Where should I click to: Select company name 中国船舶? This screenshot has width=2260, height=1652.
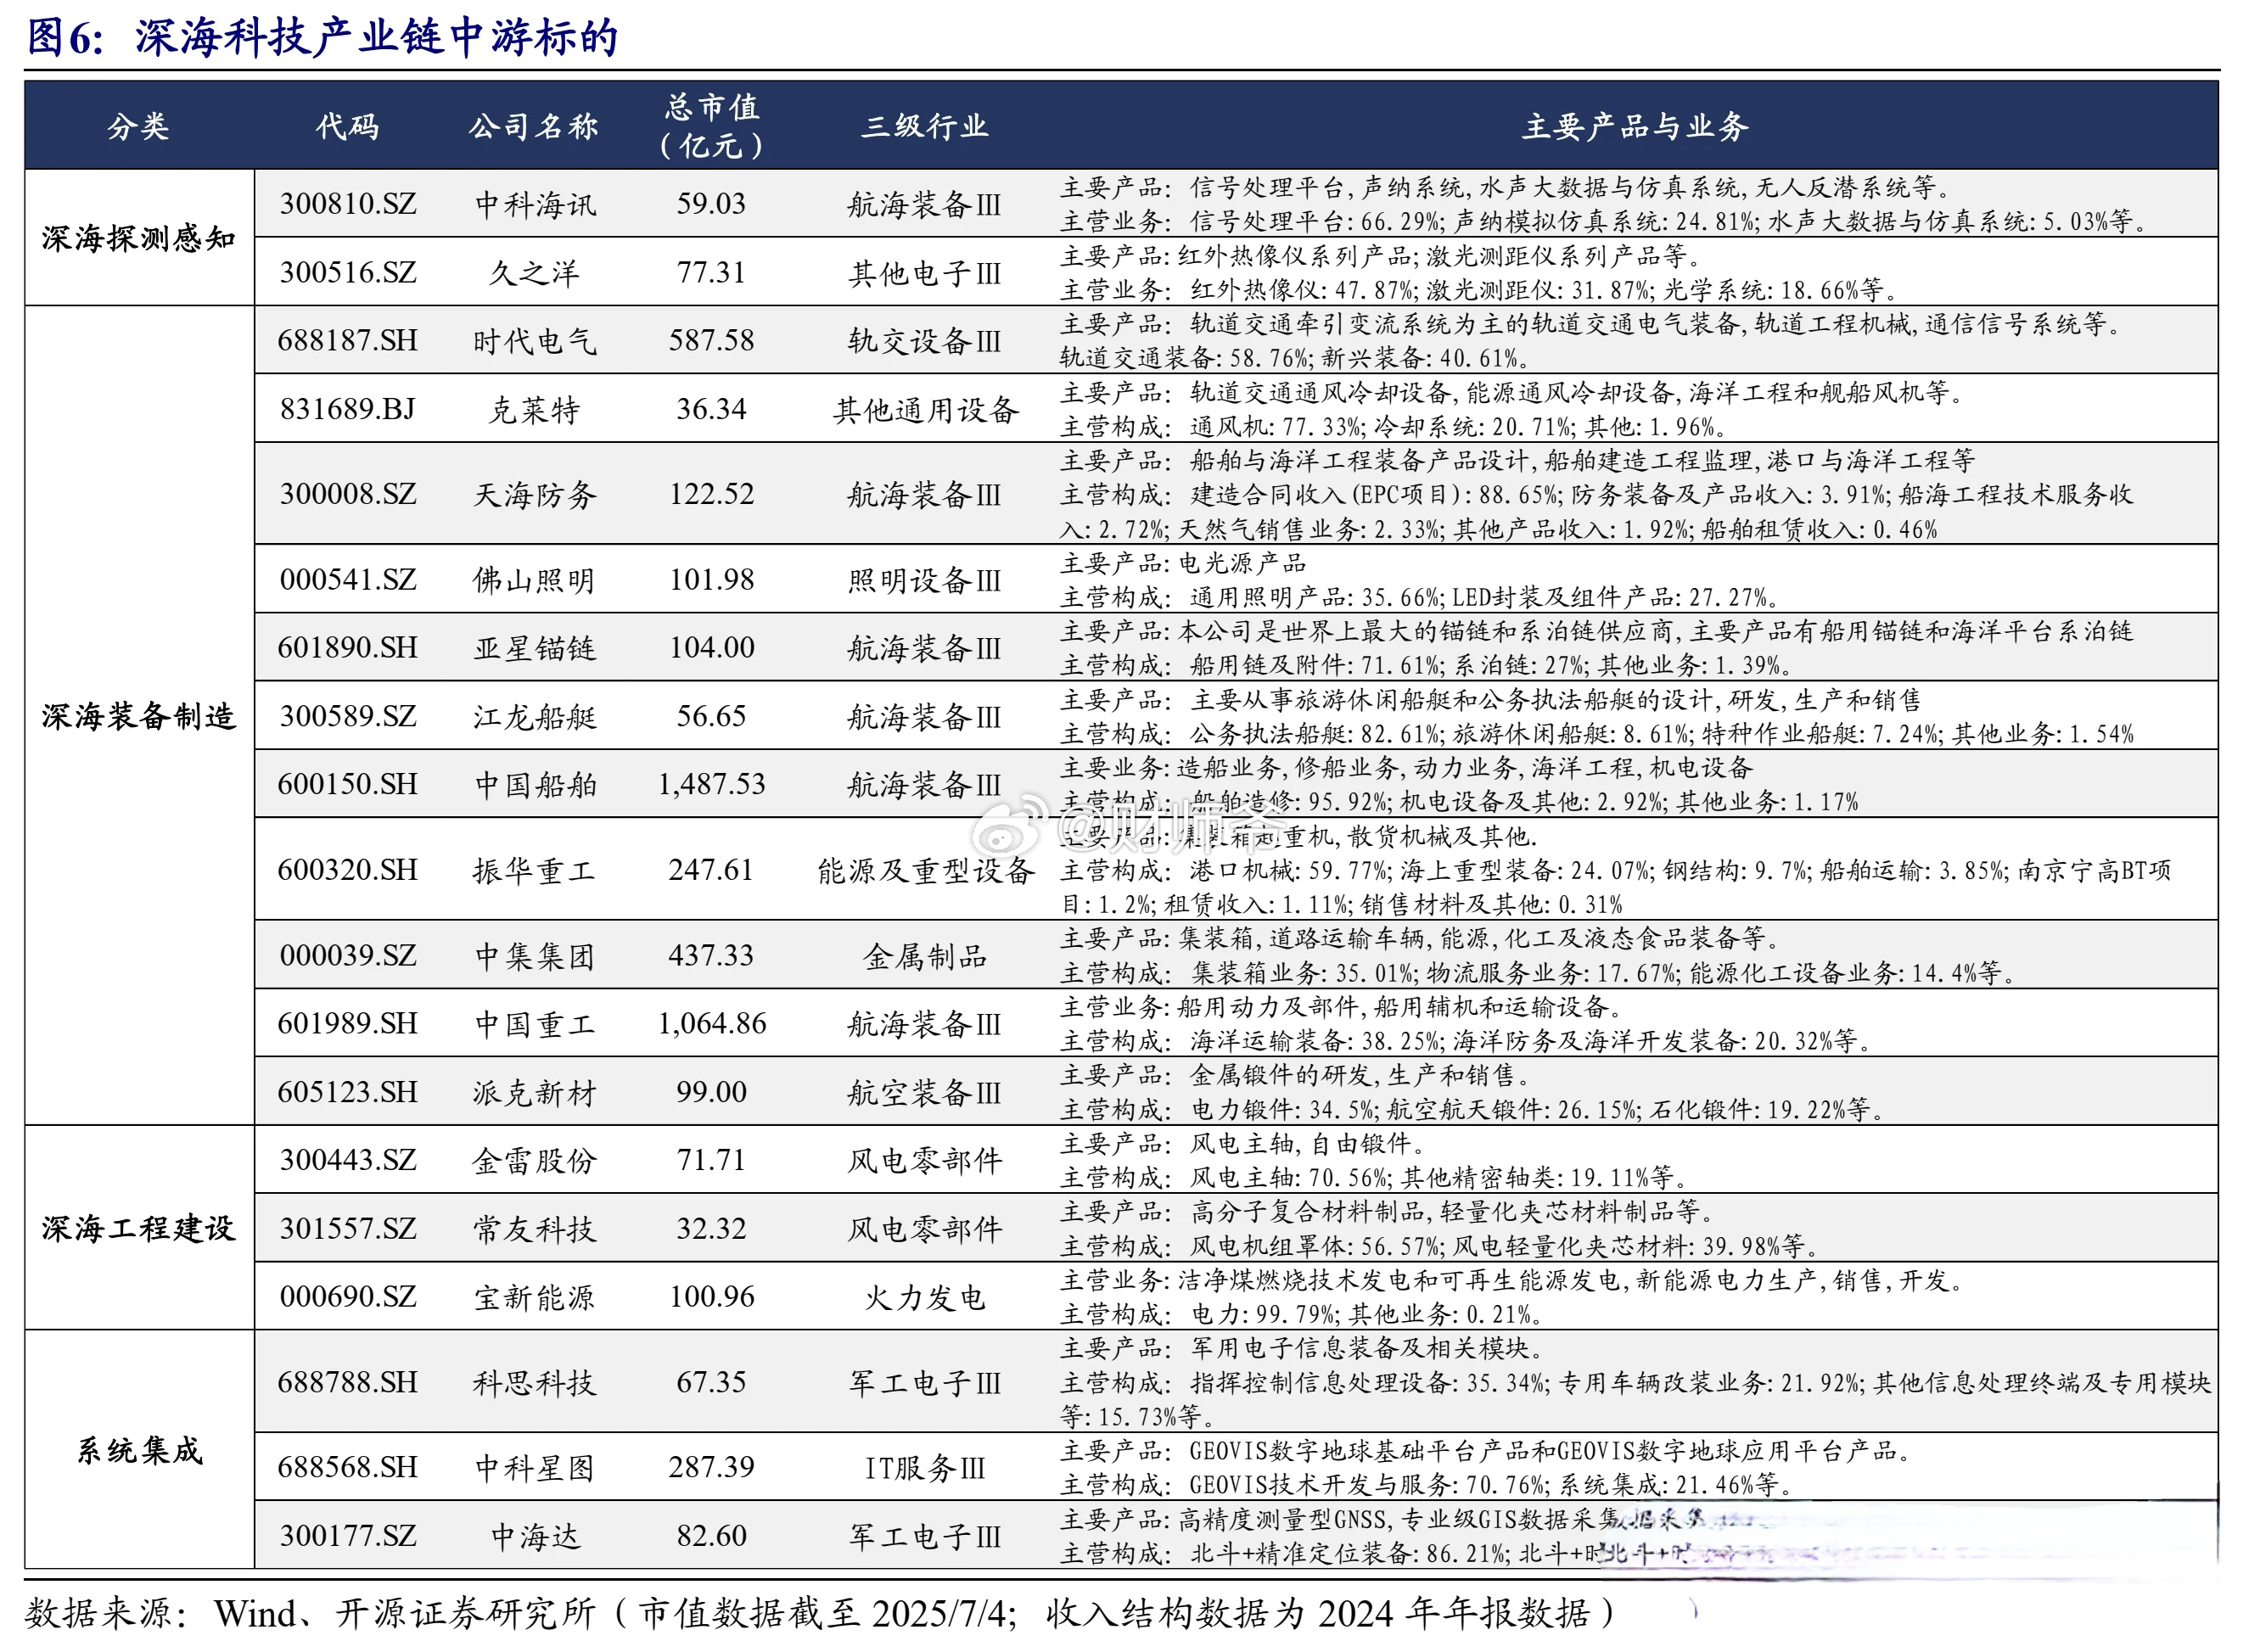click(535, 785)
